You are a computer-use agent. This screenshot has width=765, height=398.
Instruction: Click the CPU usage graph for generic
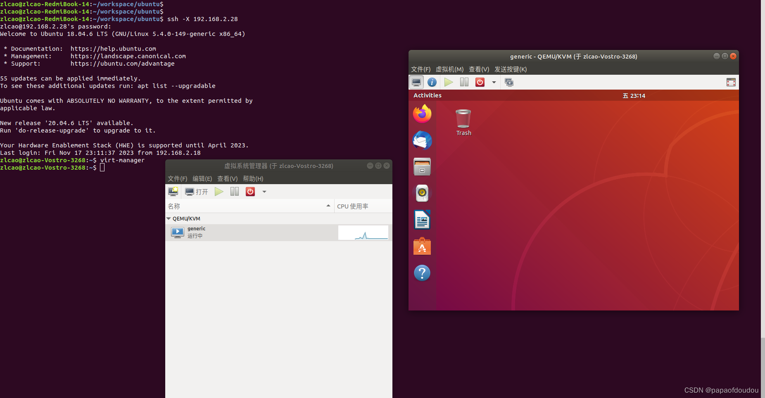point(363,232)
